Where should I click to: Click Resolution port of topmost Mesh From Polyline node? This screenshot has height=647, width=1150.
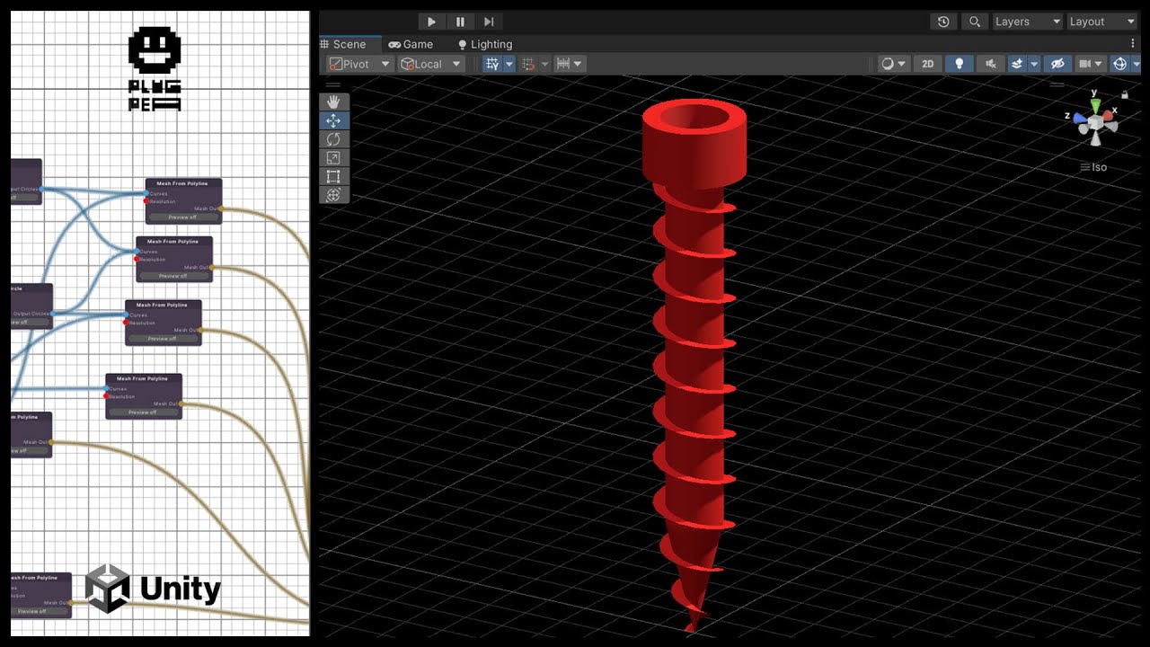pyautogui.click(x=146, y=201)
